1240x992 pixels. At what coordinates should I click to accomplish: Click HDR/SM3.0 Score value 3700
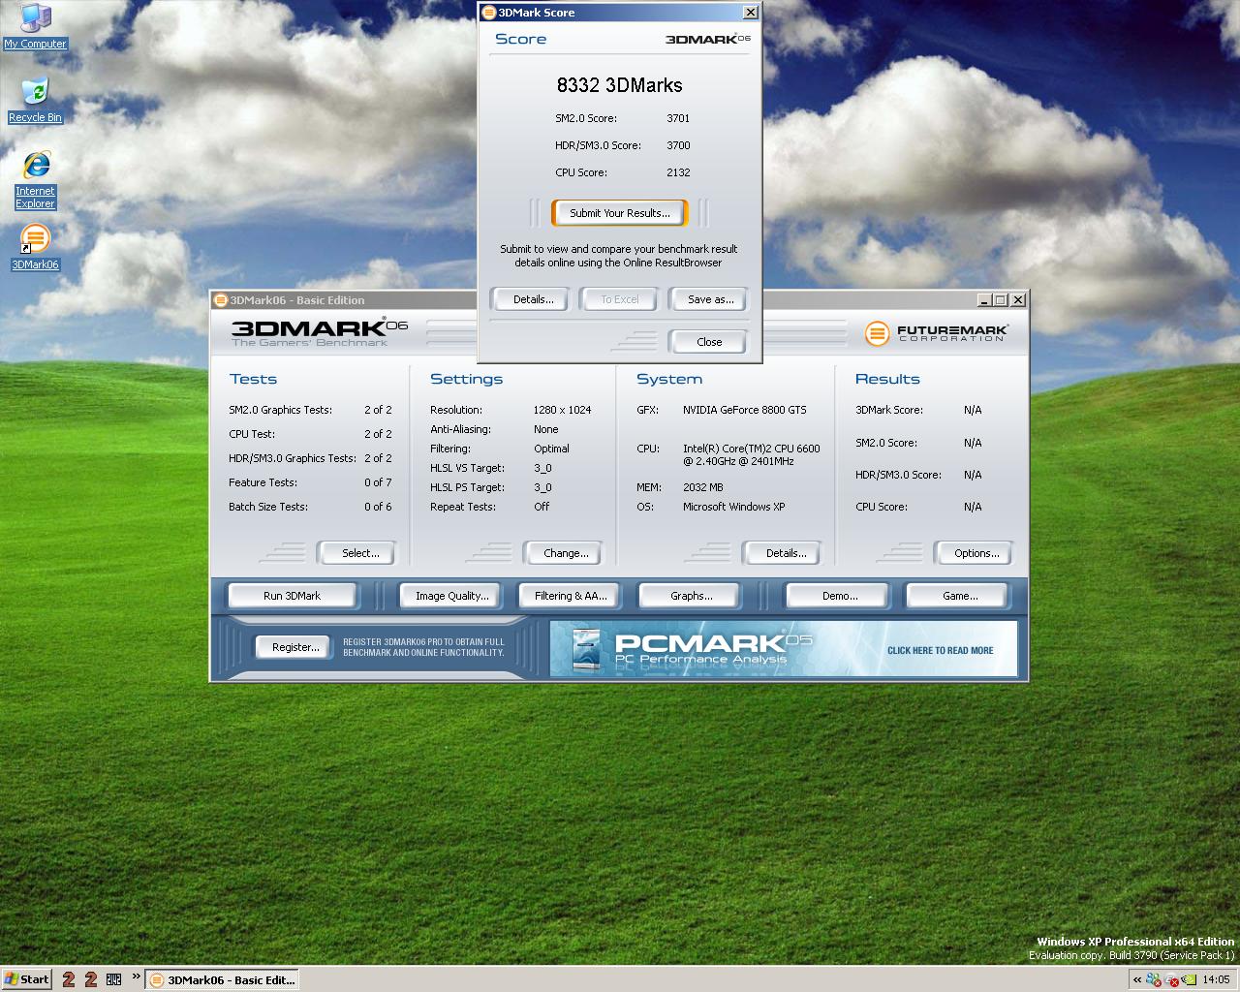(678, 145)
